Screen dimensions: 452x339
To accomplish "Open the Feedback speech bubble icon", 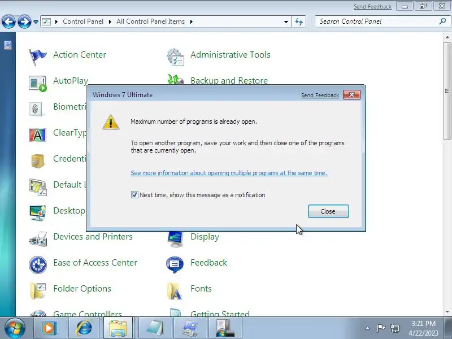I will point(175,264).
